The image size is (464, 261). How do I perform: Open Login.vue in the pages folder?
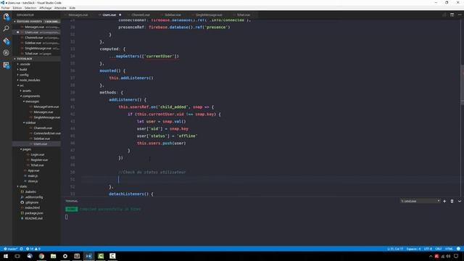pos(37,154)
